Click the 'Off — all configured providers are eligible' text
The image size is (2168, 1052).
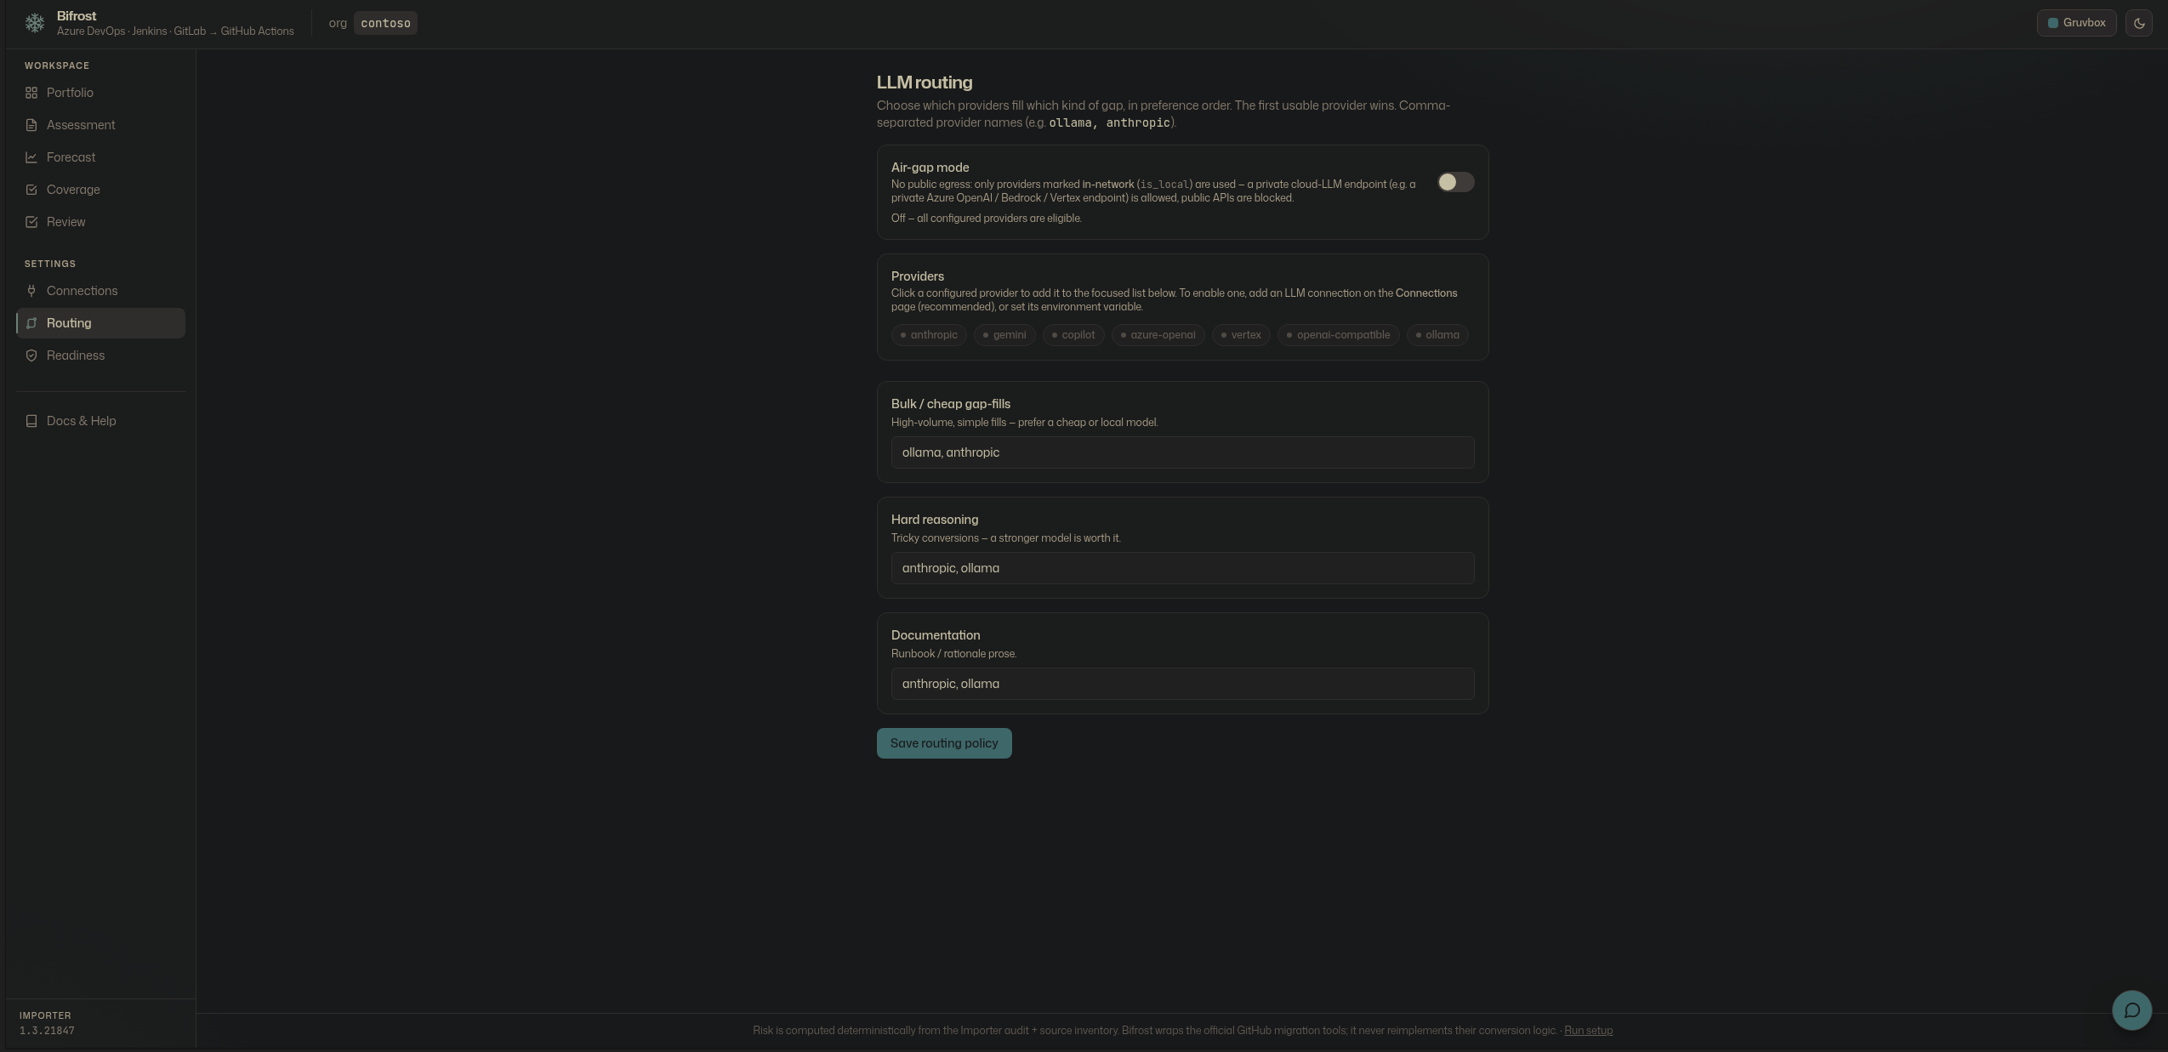pyautogui.click(x=986, y=219)
